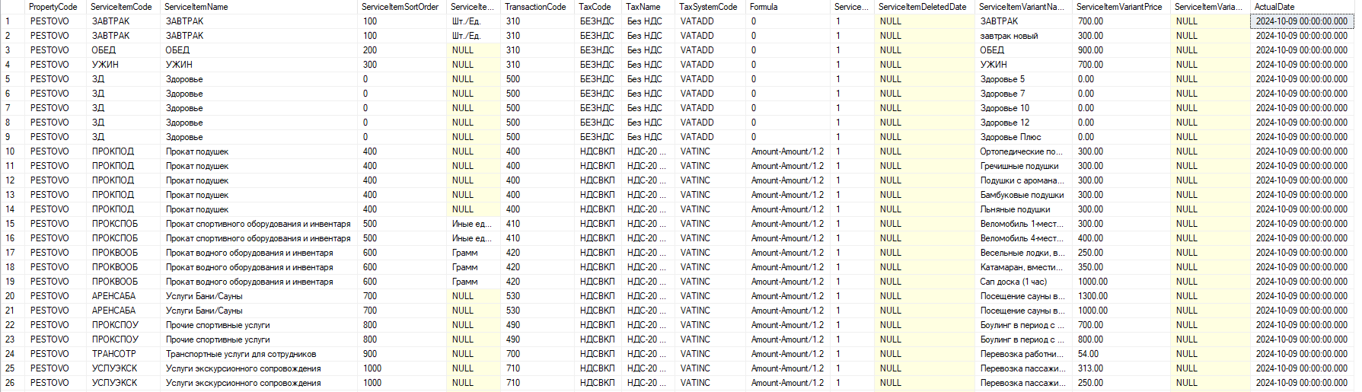Select the ТРАНСОТР service code cell
Viewport: 1362px width, 392px height.
(x=114, y=354)
